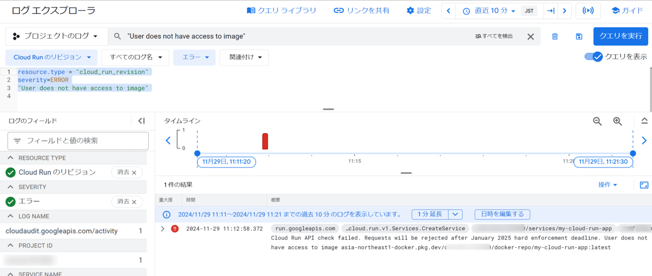The image size is (652, 276).
Task: Click the /services/my-cloud-run-app chip
Action: (543, 229)
